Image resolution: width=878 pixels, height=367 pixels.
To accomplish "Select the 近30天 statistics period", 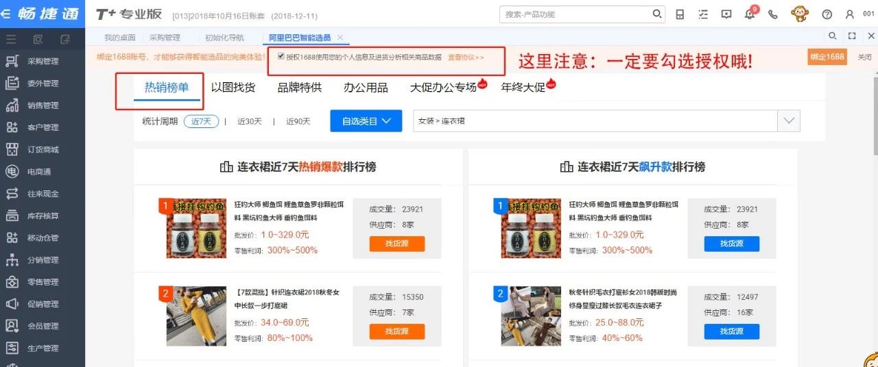I will pos(250,121).
